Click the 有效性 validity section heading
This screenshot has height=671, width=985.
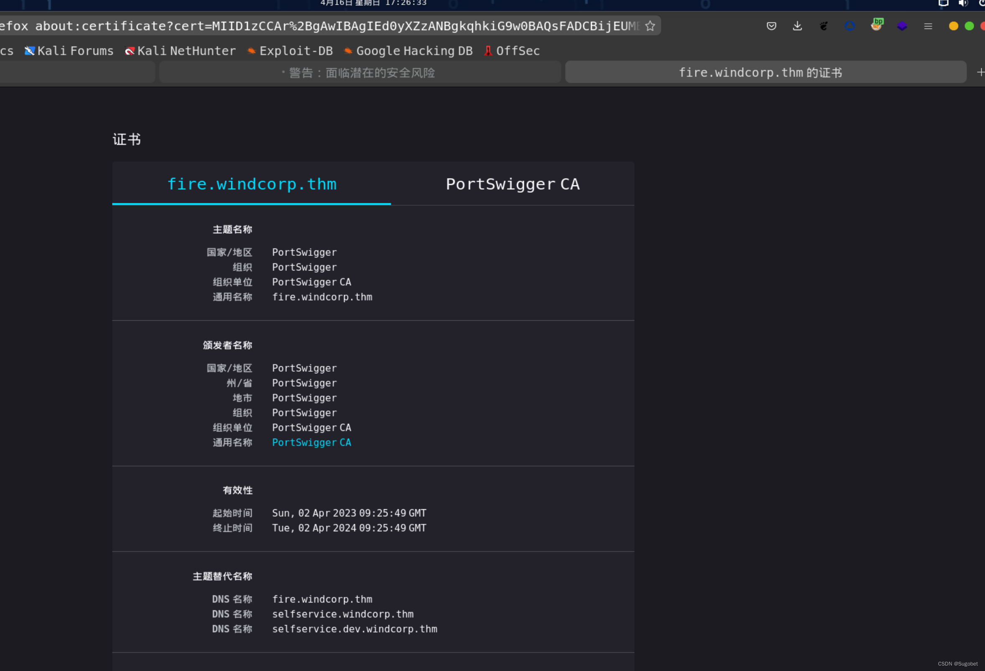[x=237, y=490]
